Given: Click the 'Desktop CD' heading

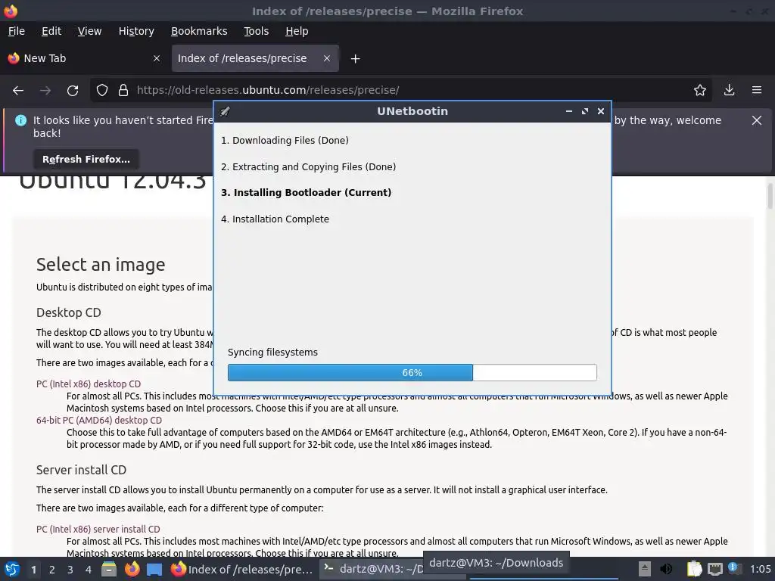Looking at the screenshot, I should click(x=69, y=312).
